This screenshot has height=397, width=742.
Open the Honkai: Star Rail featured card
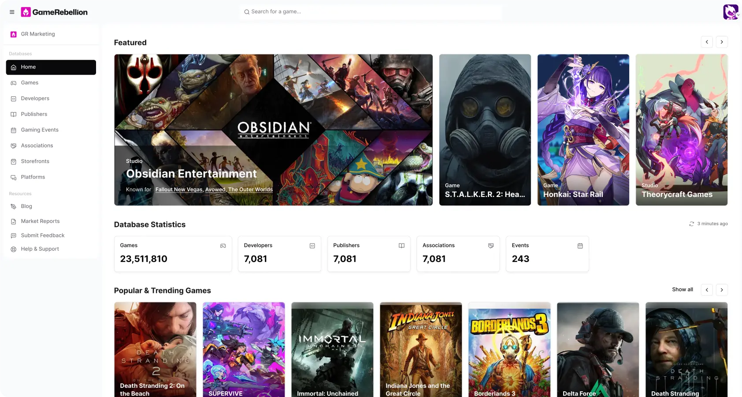(x=583, y=130)
